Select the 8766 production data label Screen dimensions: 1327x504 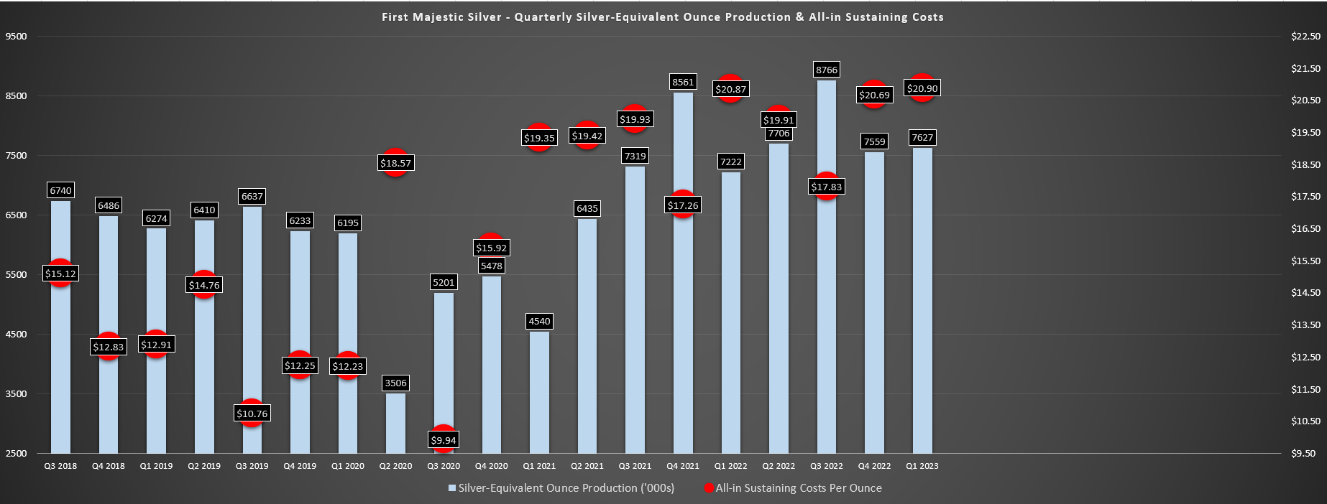click(x=827, y=70)
